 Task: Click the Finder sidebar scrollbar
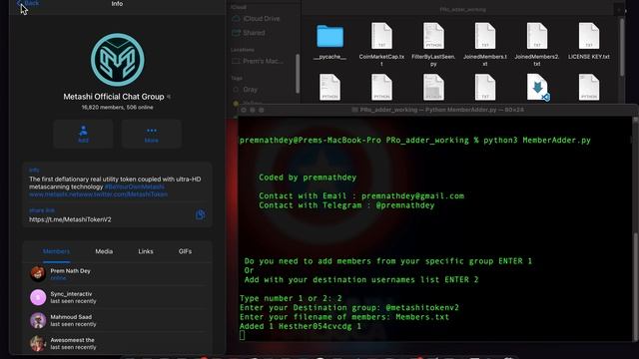click(x=298, y=74)
